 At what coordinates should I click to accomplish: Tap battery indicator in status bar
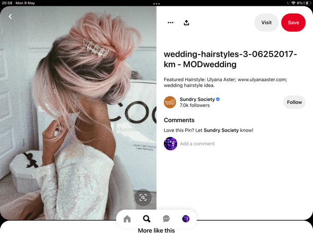click(x=307, y=3)
